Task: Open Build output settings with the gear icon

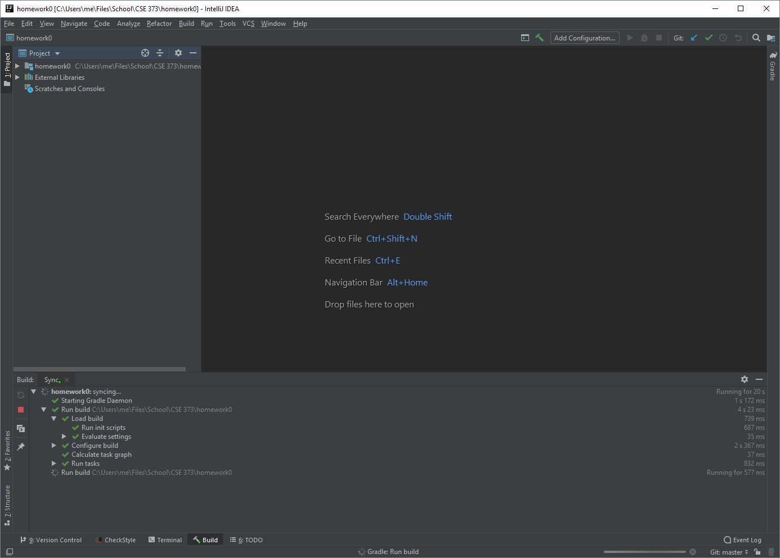Action: 745,379
